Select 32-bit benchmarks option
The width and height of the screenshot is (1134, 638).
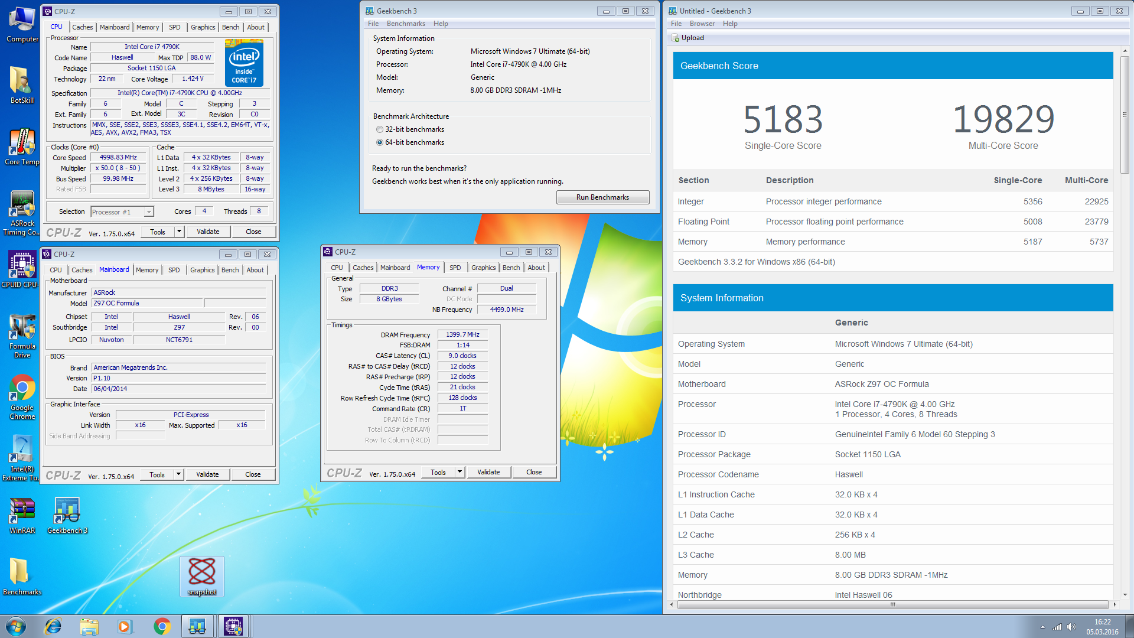[380, 129]
